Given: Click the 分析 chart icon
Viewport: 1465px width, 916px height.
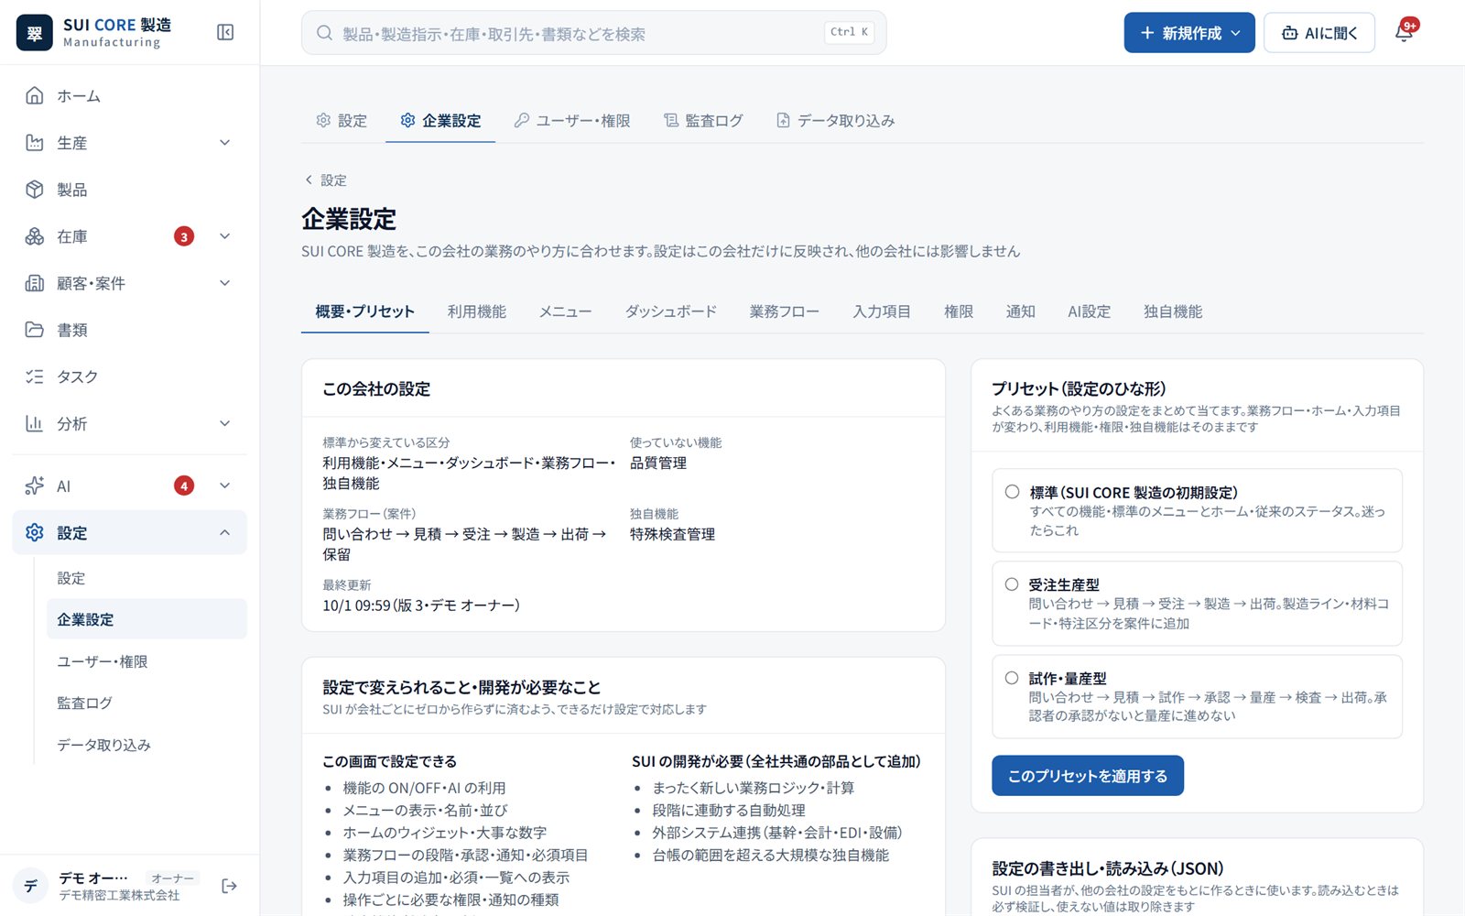Looking at the screenshot, I should point(35,423).
